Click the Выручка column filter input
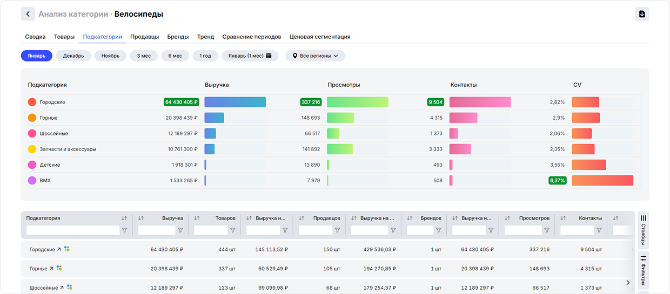Viewport: 670px width, 294px height. 156,230
